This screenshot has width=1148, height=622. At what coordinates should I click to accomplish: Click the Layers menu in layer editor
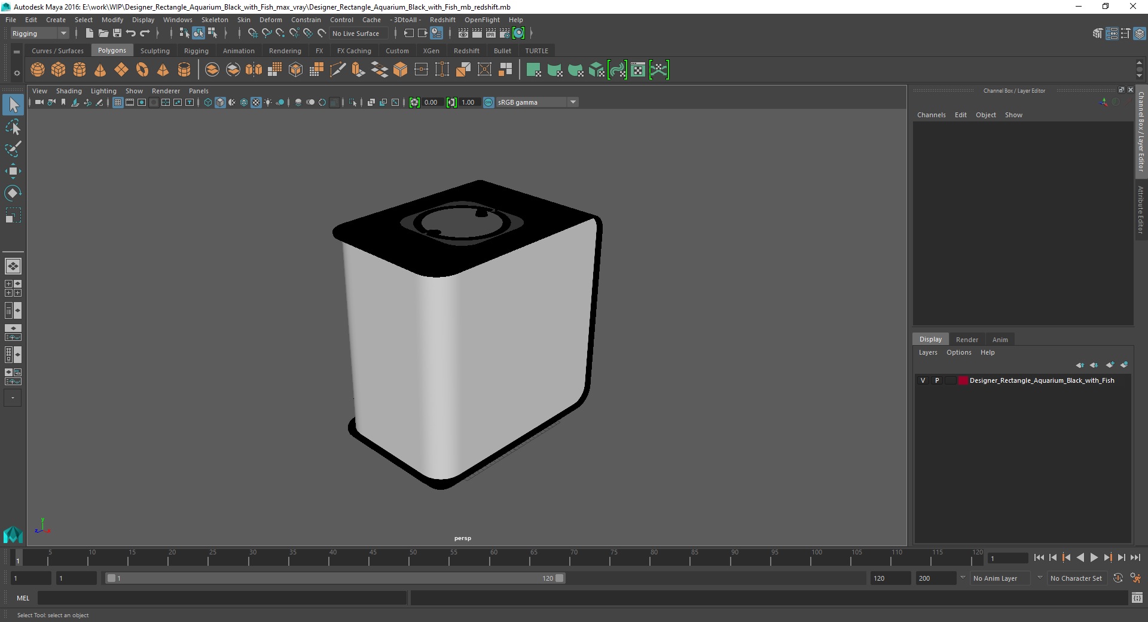928,352
